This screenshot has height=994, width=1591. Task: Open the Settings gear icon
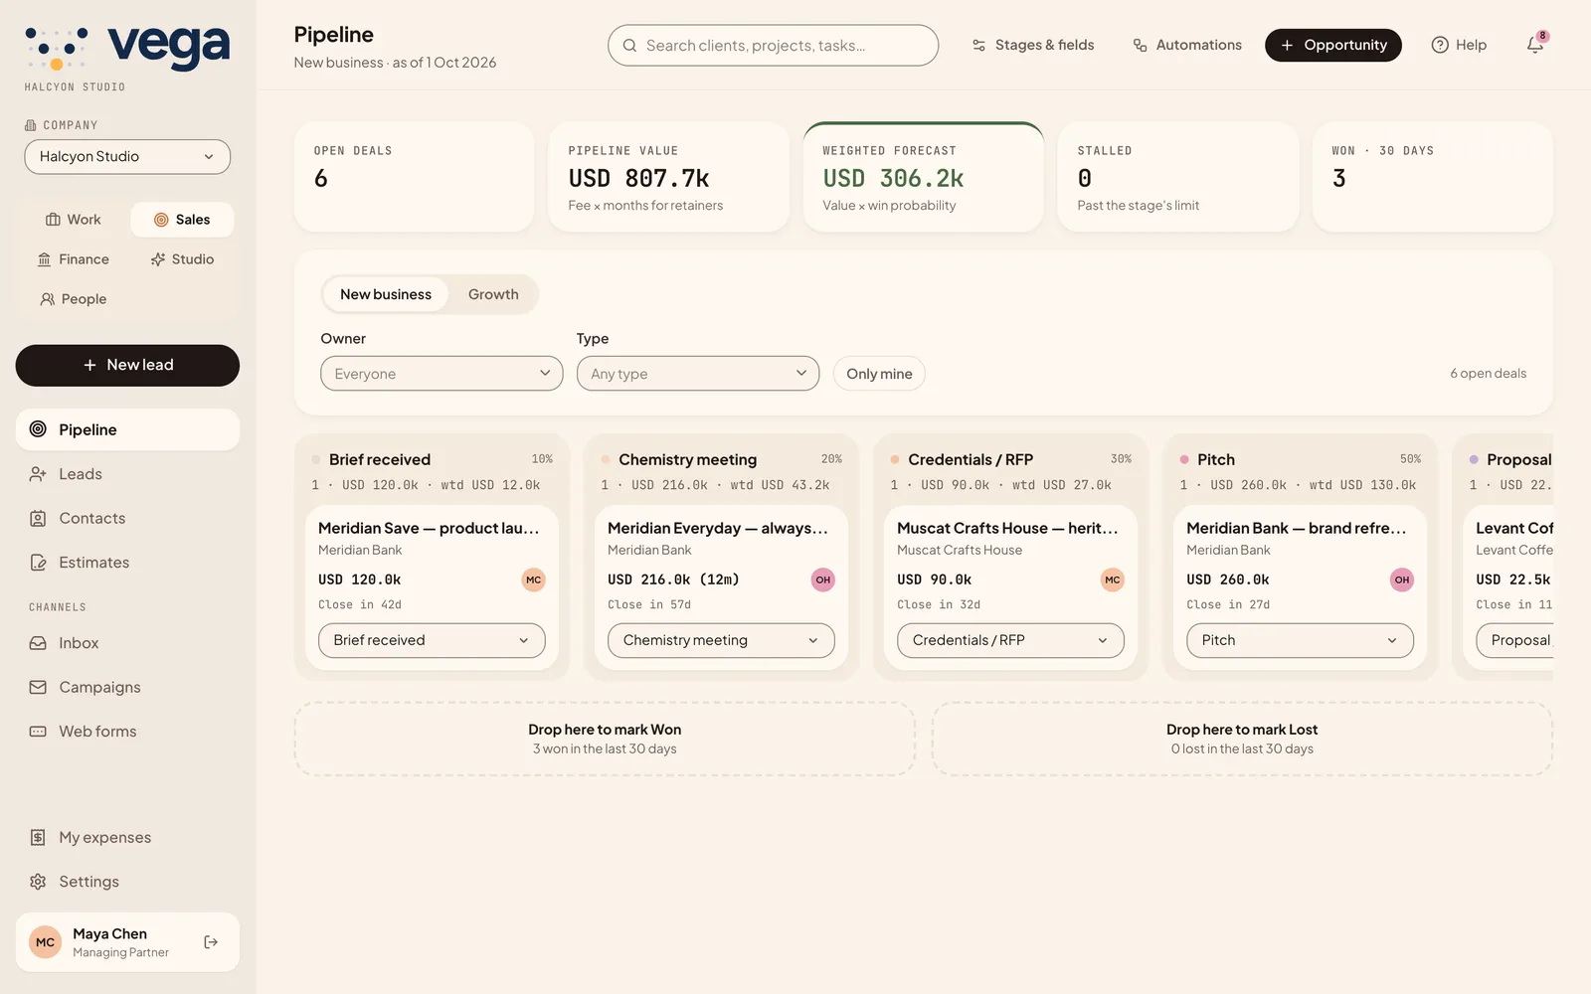click(x=38, y=882)
